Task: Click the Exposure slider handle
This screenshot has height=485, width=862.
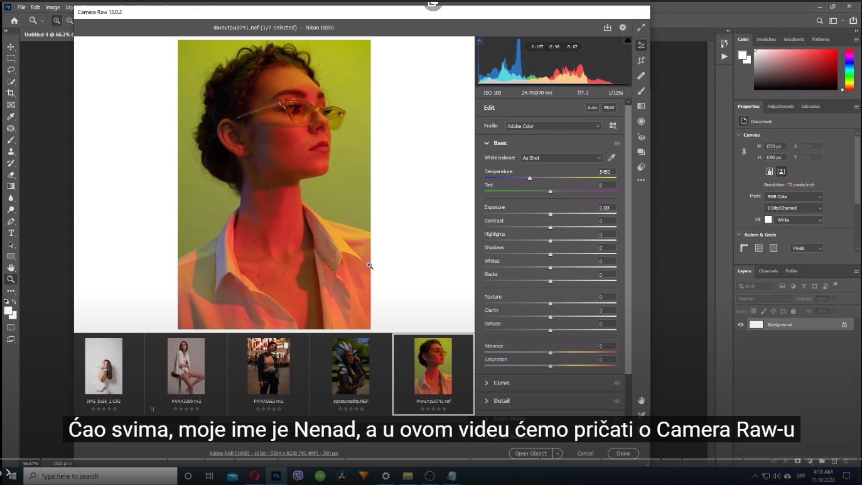Action: (551, 214)
